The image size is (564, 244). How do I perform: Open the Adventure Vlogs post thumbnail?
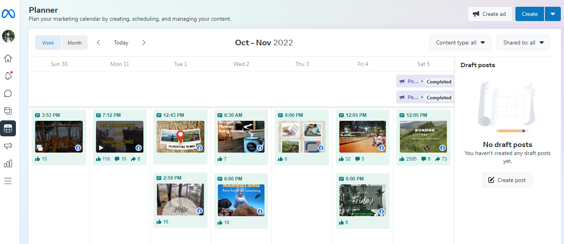coord(180,137)
